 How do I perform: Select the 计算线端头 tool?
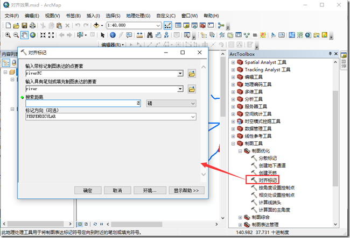[270, 203]
